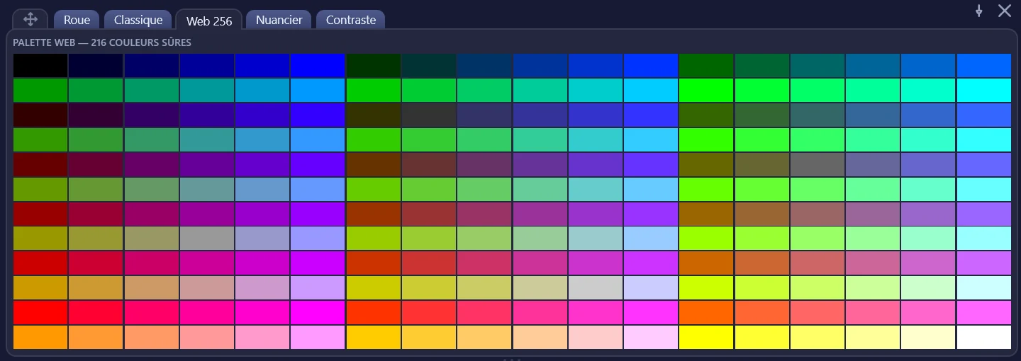Pin the color panel with the pin icon
1021x361 pixels.
(979, 11)
